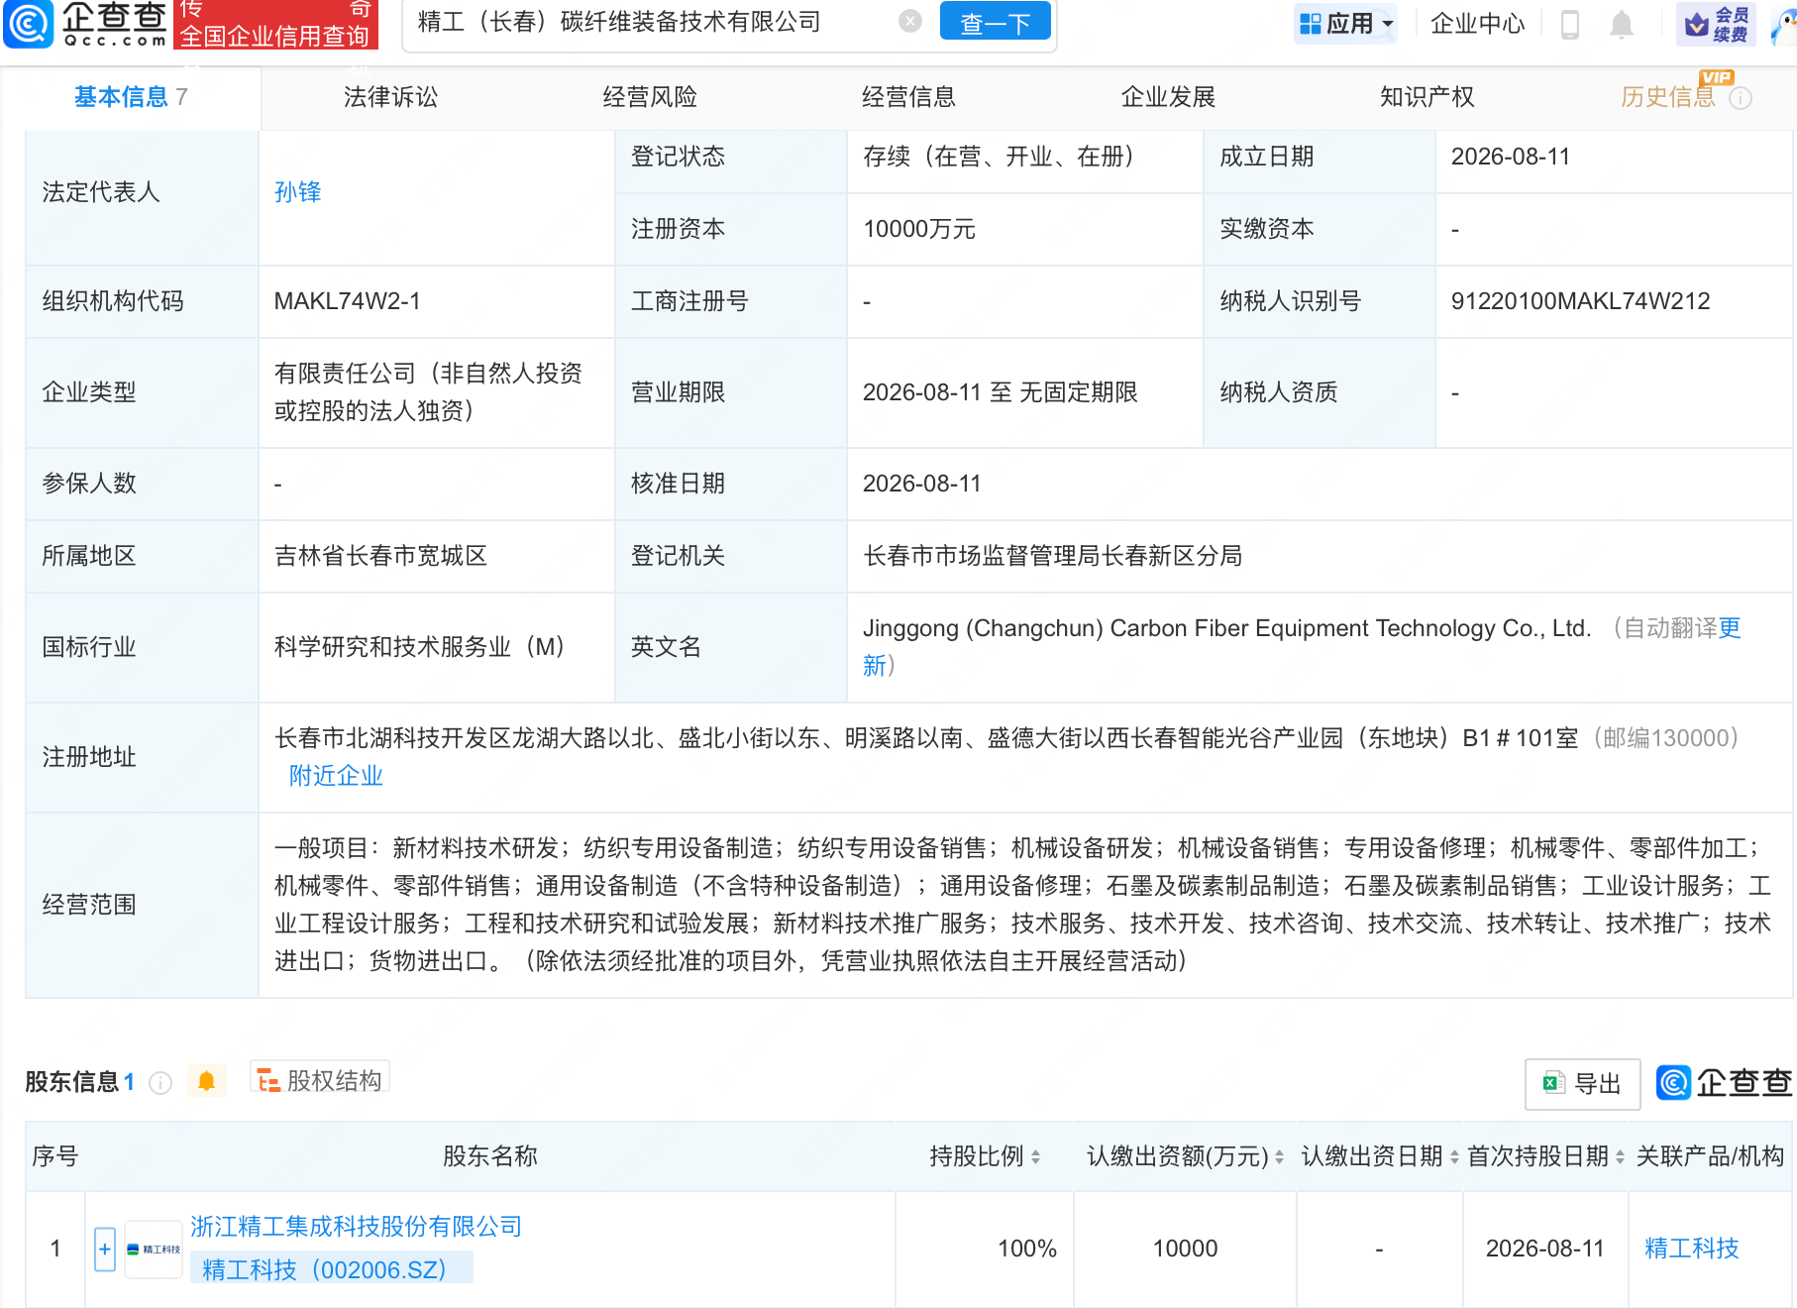Viewport: 1797px width, 1308px height.
Task: Click the 长春市市场监督管理局长春新区分局 registration authority
Action: click(1052, 556)
